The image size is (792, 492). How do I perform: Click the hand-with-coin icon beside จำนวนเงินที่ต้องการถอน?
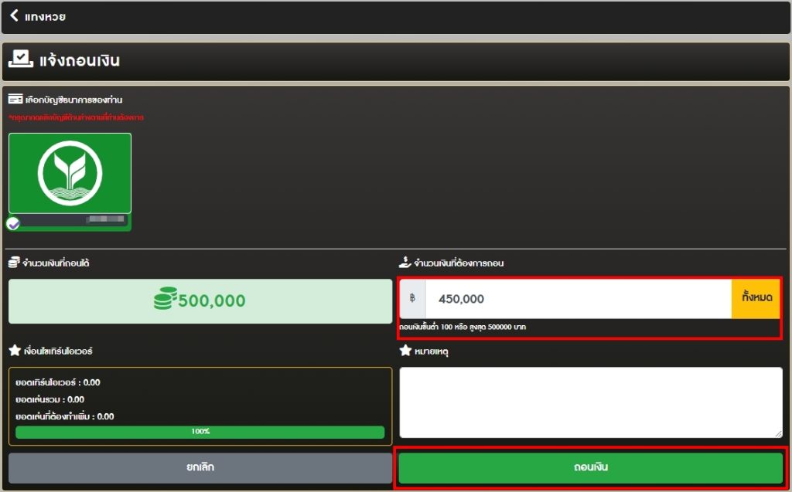coord(405,262)
